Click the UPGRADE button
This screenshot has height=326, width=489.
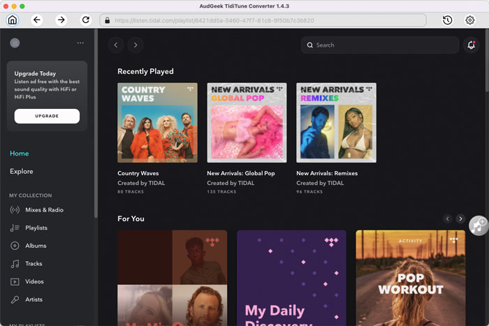point(47,116)
